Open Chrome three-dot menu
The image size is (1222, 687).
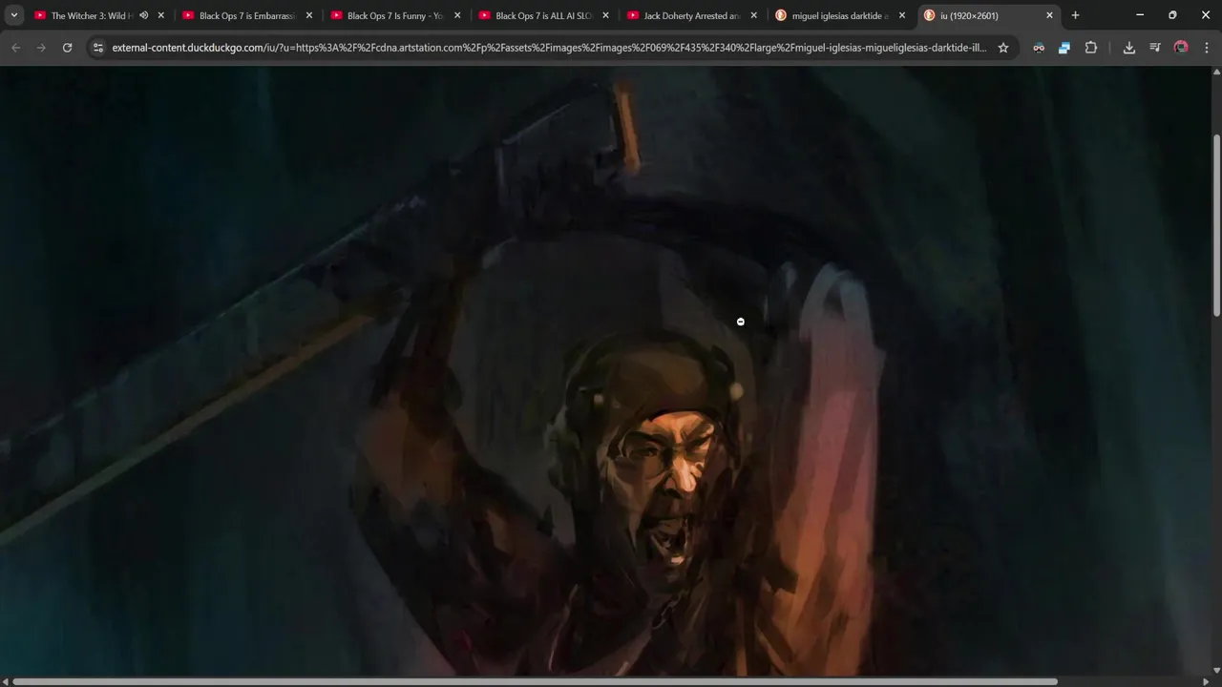[1207, 48]
